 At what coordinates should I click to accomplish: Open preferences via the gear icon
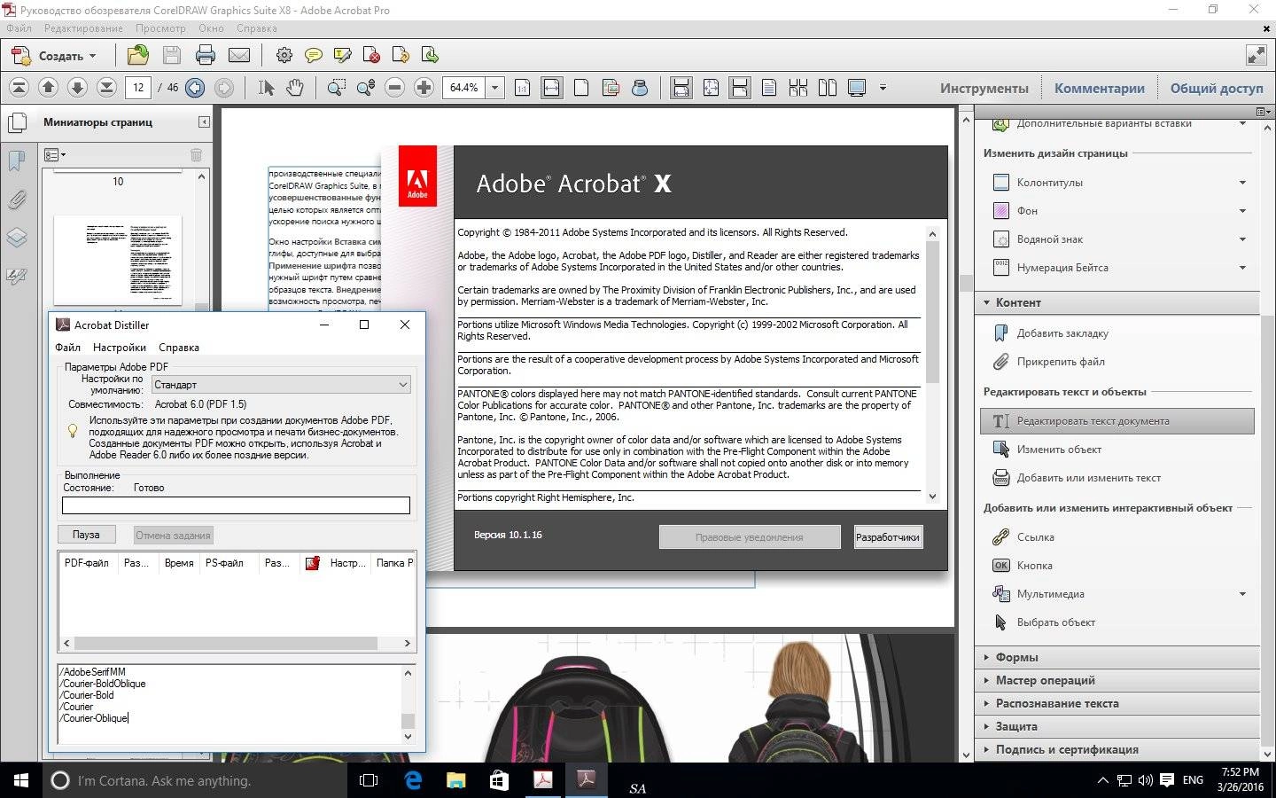coord(284,55)
